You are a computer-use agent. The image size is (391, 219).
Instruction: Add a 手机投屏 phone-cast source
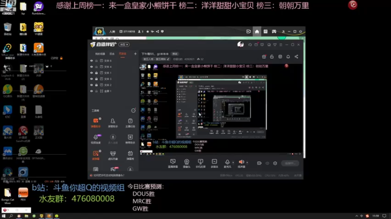click(200, 164)
